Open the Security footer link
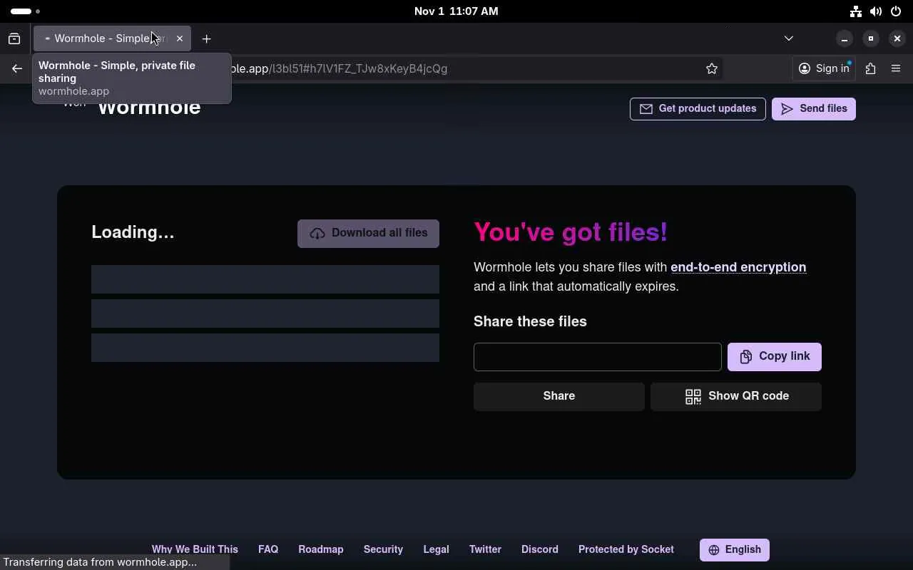This screenshot has width=913, height=570. point(383,549)
